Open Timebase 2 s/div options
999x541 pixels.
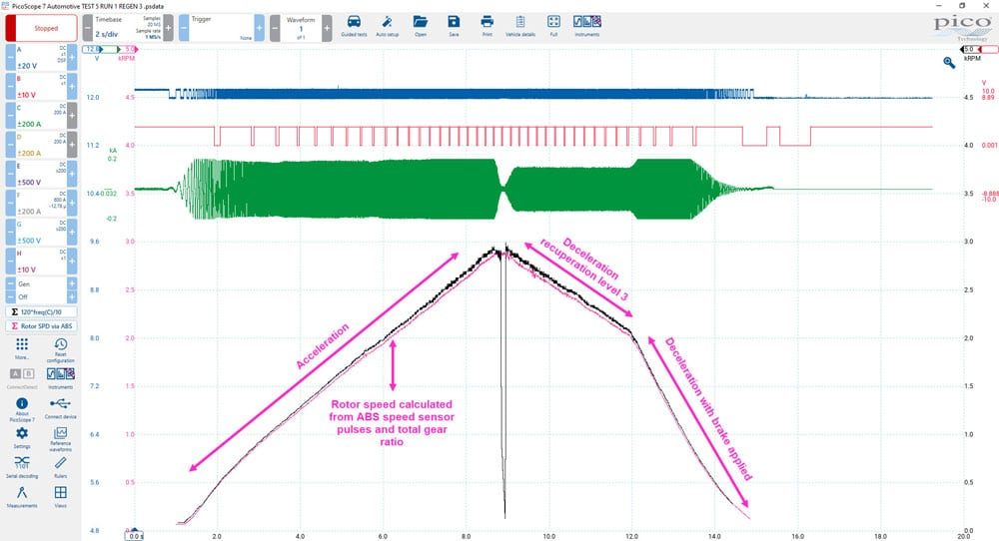128,28
